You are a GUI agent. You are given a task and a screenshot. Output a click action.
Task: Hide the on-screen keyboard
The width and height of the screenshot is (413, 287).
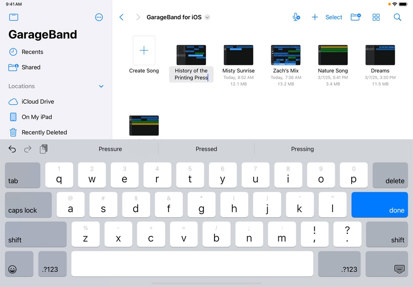click(x=399, y=269)
